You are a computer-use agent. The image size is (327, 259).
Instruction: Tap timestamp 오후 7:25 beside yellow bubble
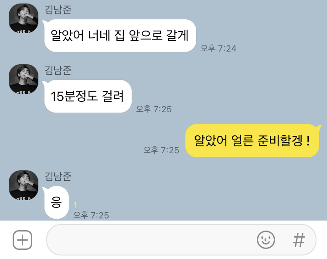click(161, 150)
